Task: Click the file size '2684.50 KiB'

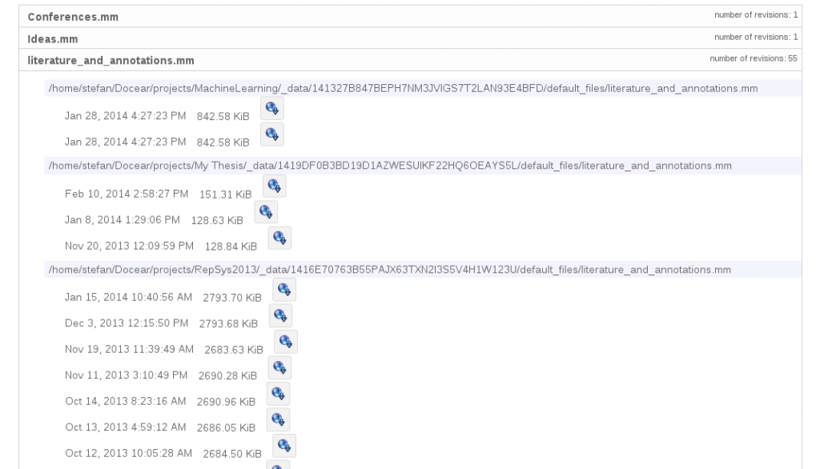Action: (232, 454)
